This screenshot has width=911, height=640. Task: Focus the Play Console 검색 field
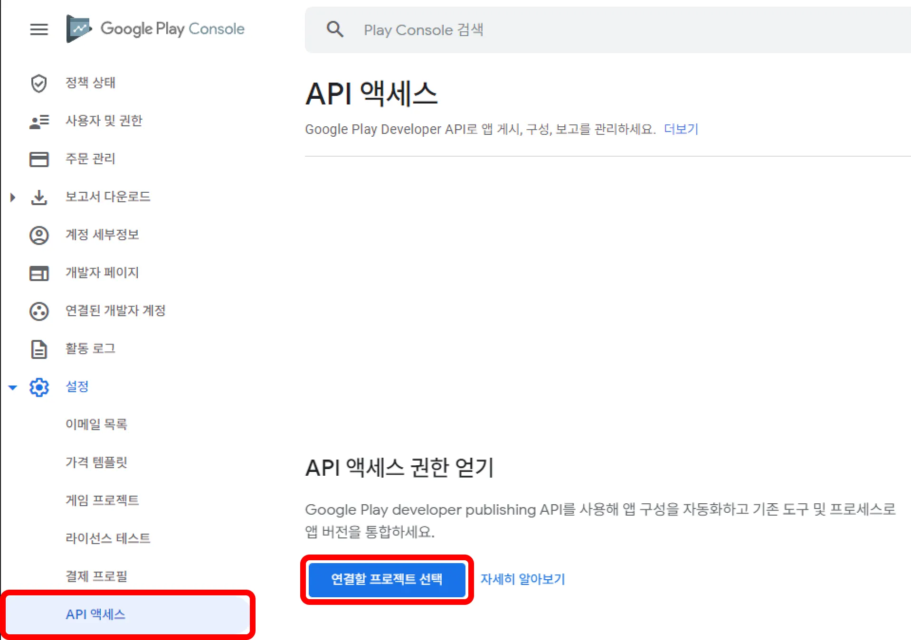coord(608,30)
